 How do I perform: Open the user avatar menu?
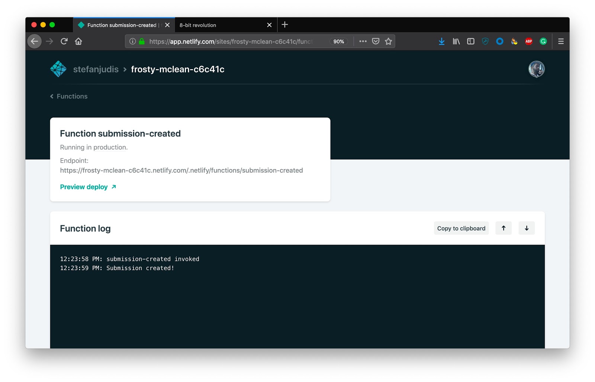pyautogui.click(x=536, y=69)
